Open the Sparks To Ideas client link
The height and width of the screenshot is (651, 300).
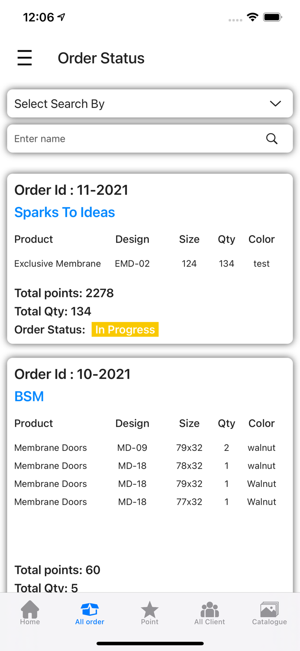point(64,212)
